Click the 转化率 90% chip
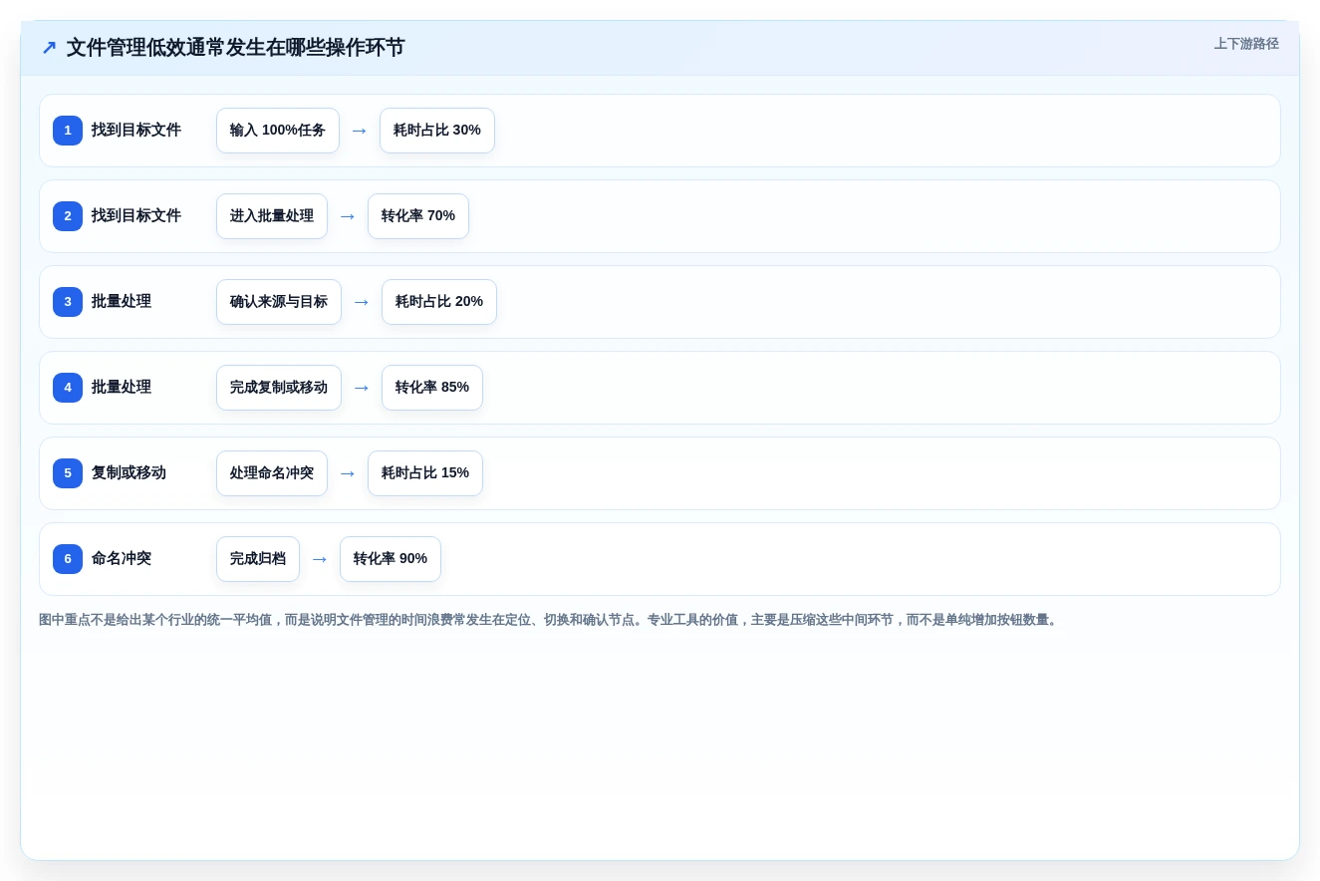The width and height of the screenshot is (1320, 881). click(391, 559)
